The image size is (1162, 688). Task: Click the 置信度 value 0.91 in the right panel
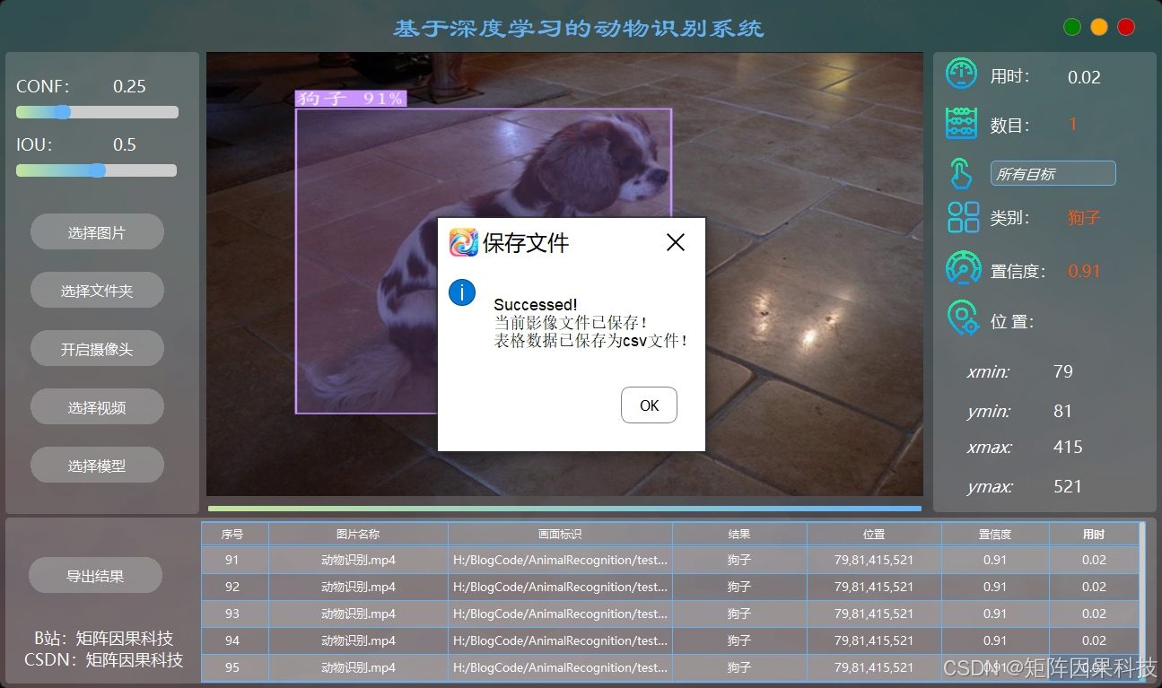[x=1084, y=271]
